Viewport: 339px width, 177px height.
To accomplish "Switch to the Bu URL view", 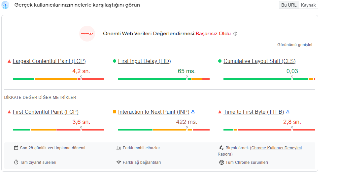I will click(x=289, y=5).
